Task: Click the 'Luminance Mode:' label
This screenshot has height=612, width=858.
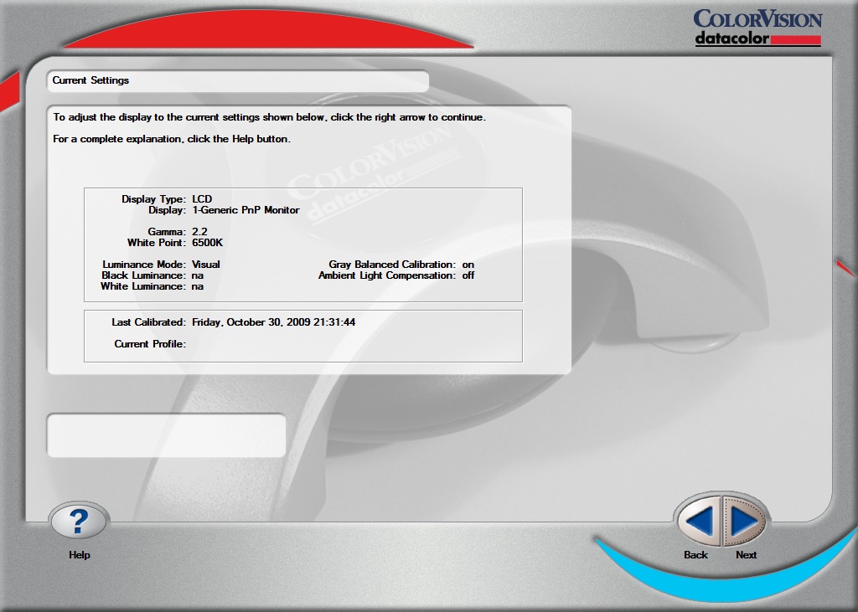Action: 144,265
